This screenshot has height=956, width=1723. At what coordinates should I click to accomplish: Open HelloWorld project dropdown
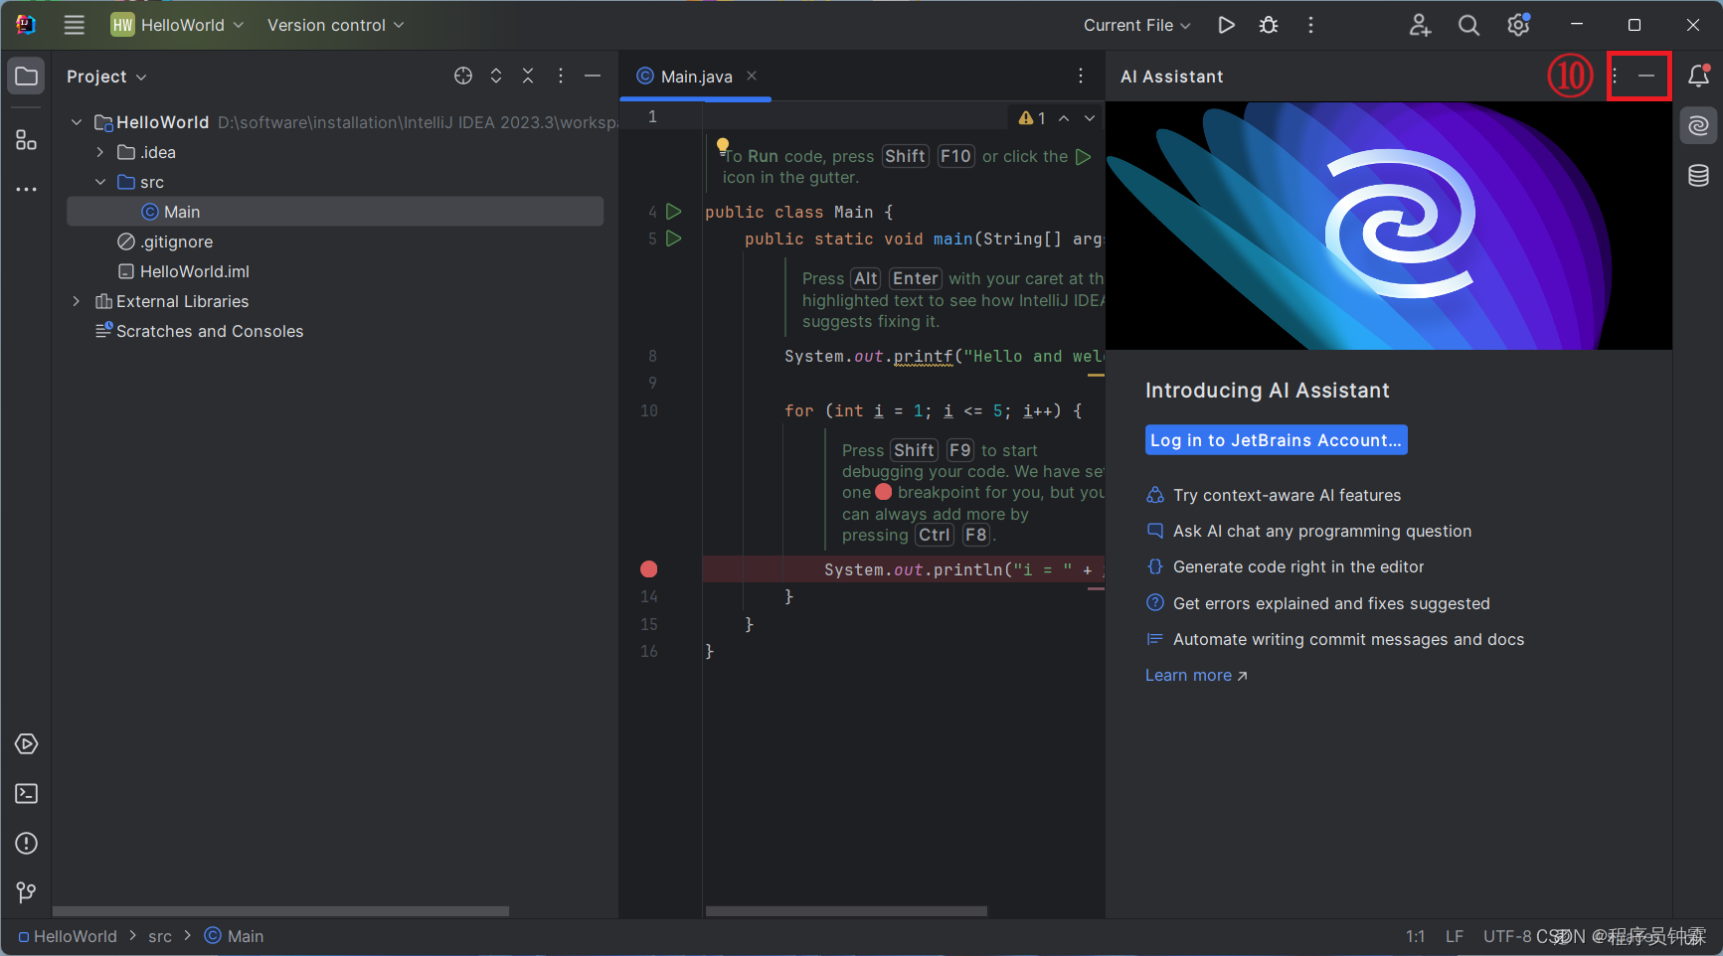coord(177,25)
